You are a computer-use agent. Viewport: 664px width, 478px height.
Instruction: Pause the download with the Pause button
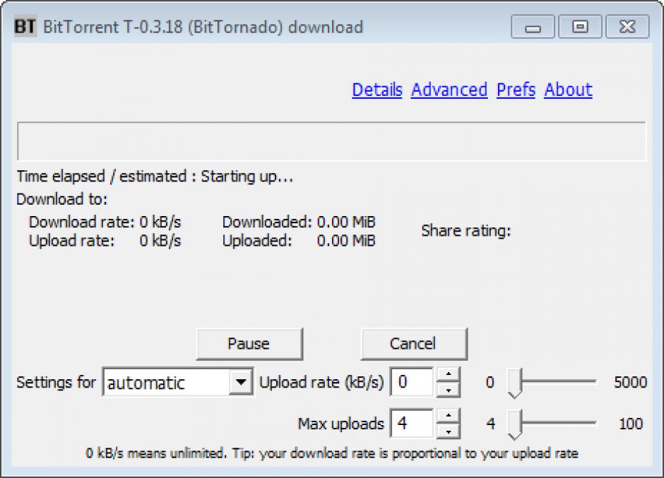[x=249, y=343]
